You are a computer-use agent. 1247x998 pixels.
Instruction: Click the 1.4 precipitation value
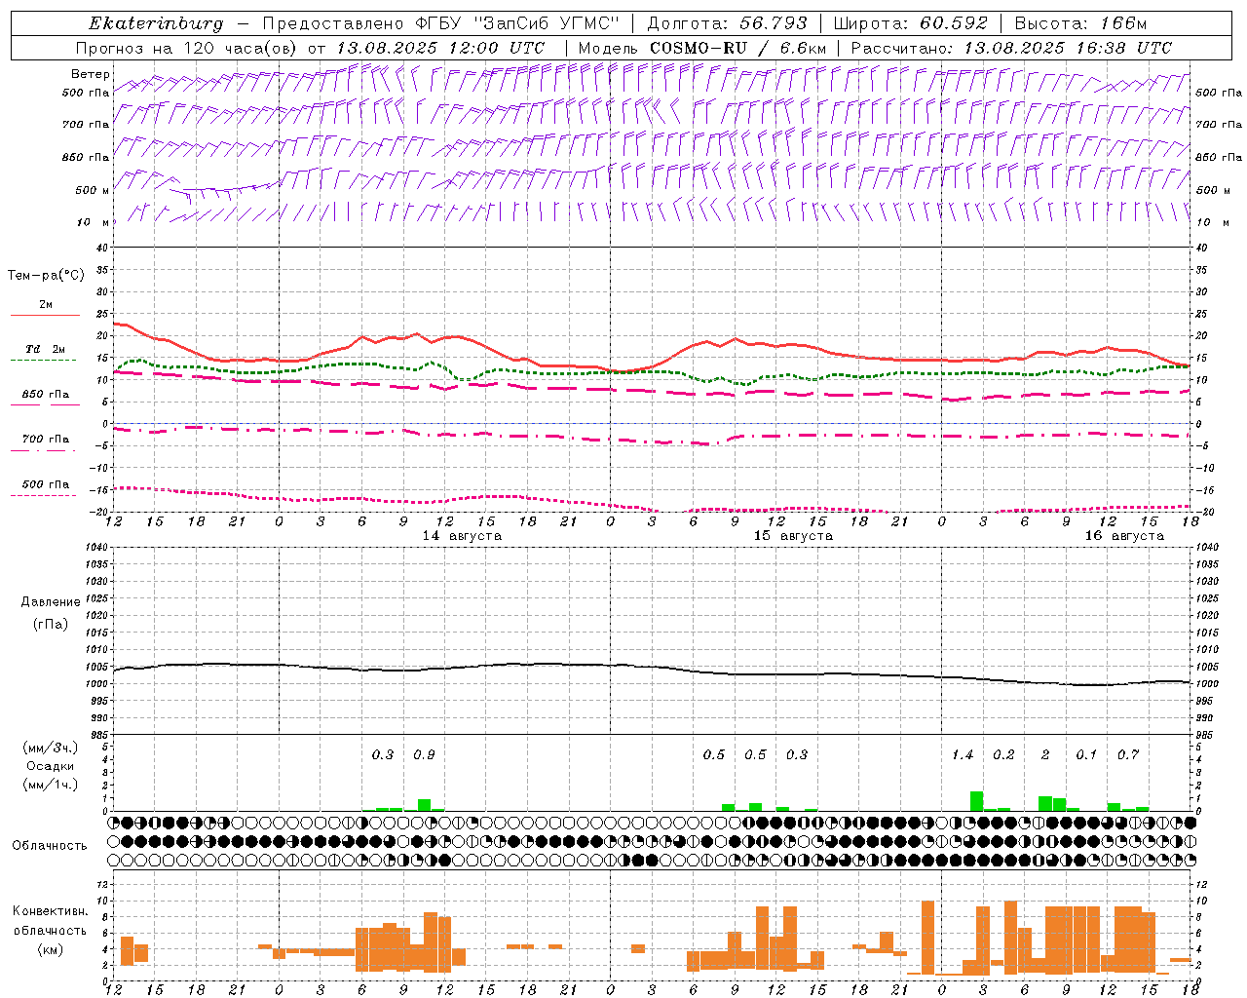click(963, 754)
